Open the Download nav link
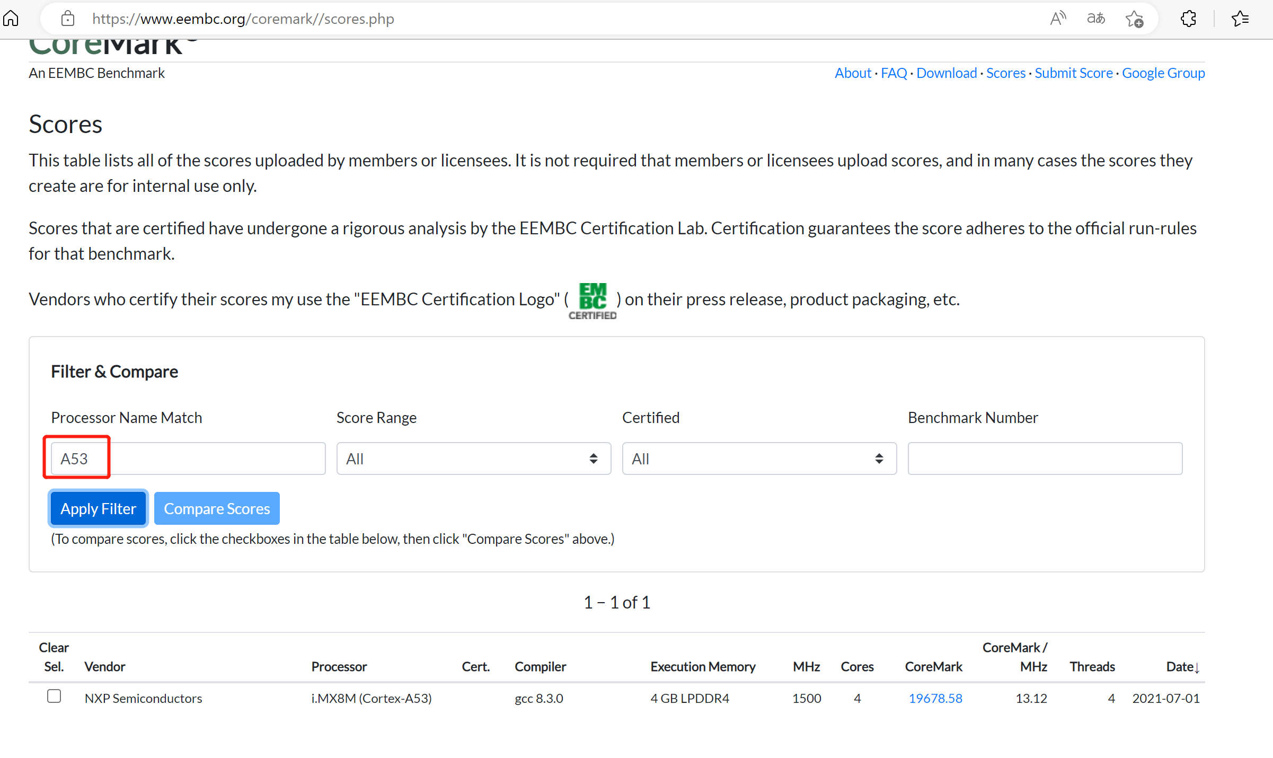The height and width of the screenshot is (758, 1273). 947,73
